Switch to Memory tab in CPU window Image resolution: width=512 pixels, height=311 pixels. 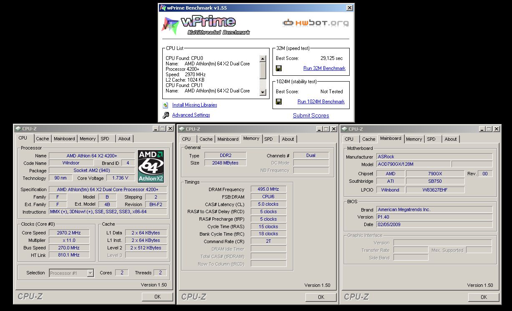coord(88,139)
